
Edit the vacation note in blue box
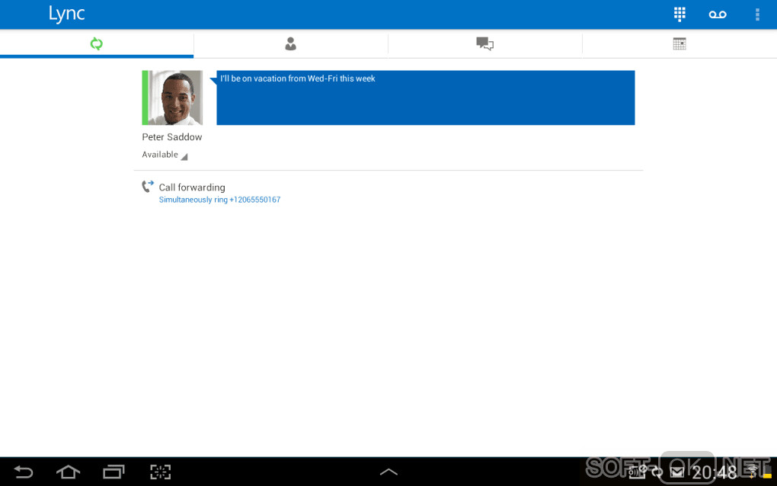point(426,98)
